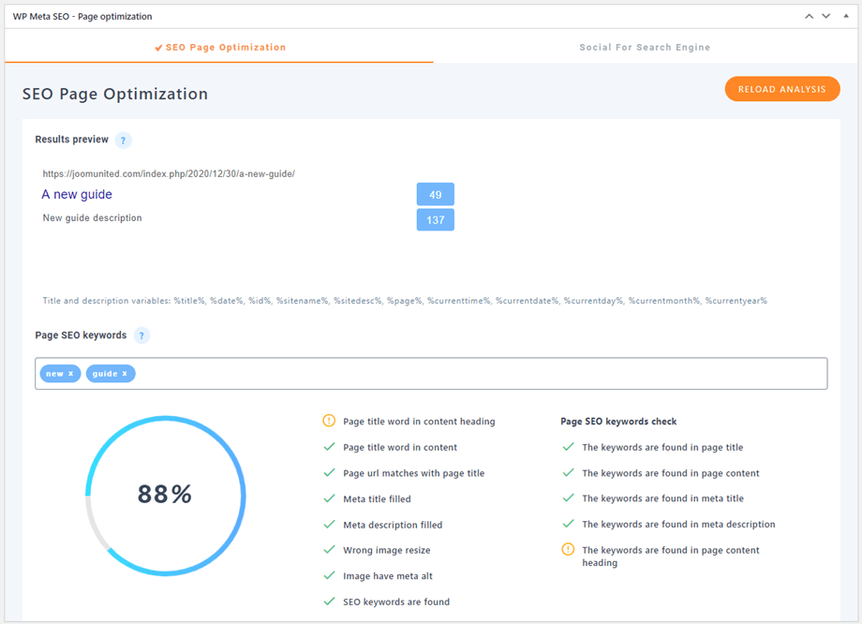The width and height of the screenshot is (862, 624).
Task: Click inside the Page SEO keywords field
Action: click(x=468, y=374)
